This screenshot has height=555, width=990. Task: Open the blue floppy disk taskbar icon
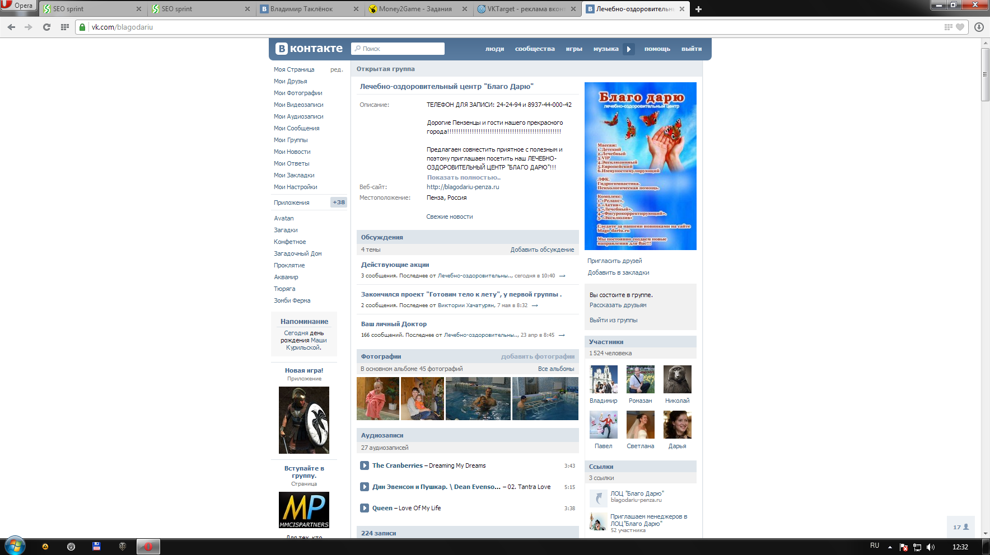tap(96, 547)
